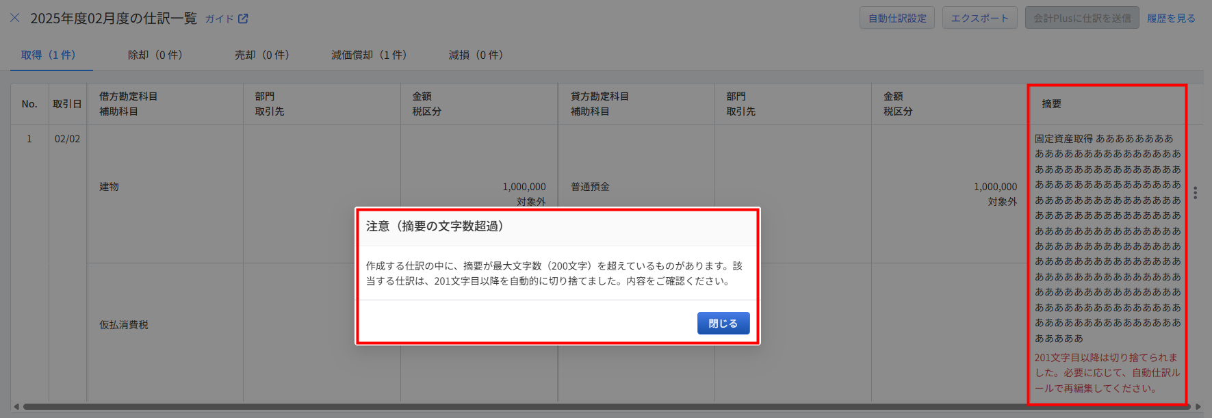The width and height of the screenshot is (1212, 418).
Task: Click the horizontal scrollbar track
Action: (602, 406)
